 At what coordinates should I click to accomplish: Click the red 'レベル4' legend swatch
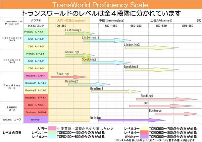[144, 133]
